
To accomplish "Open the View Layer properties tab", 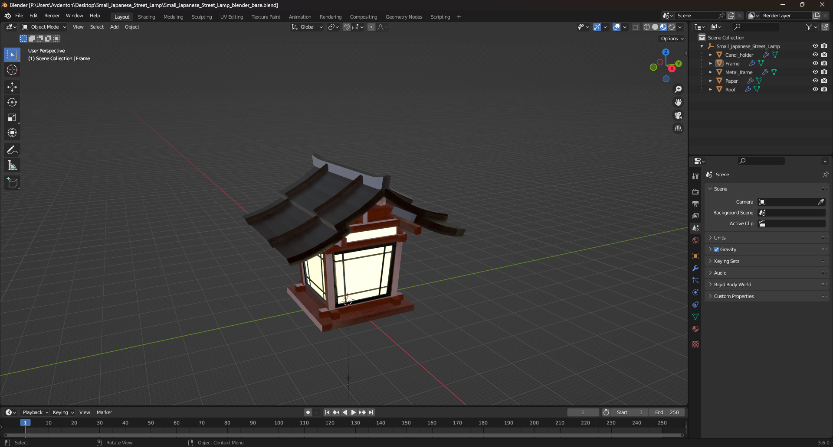I will coord(695,216).
